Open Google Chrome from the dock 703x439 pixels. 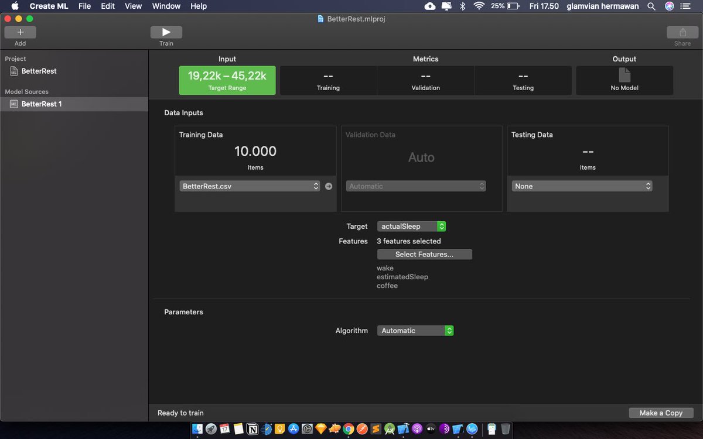coord(349,429)
